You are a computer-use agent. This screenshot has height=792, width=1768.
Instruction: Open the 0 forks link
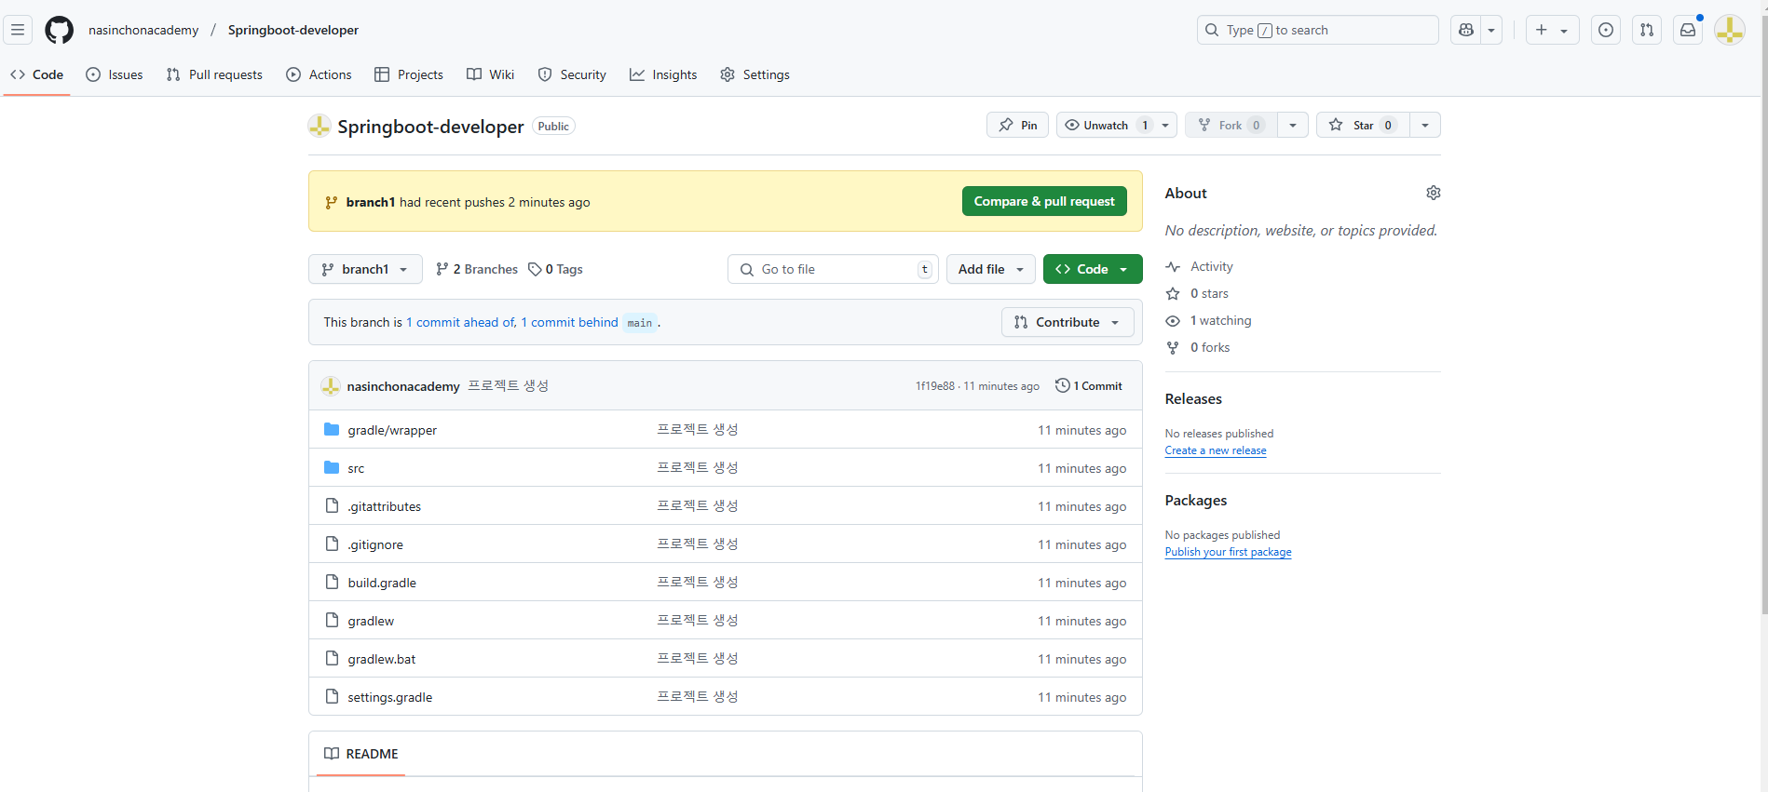point(1199,347)
